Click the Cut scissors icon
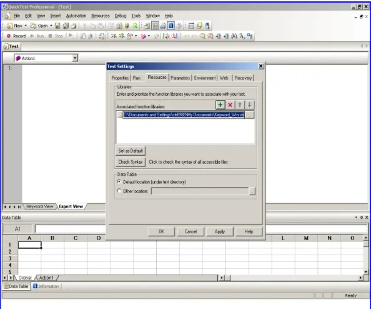Viewport: 371px width, 309px height. coord(84,26)
